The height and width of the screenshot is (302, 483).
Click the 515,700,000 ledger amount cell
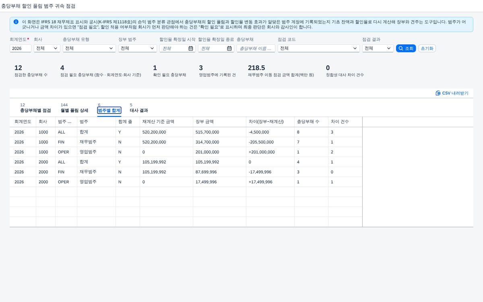219,132
